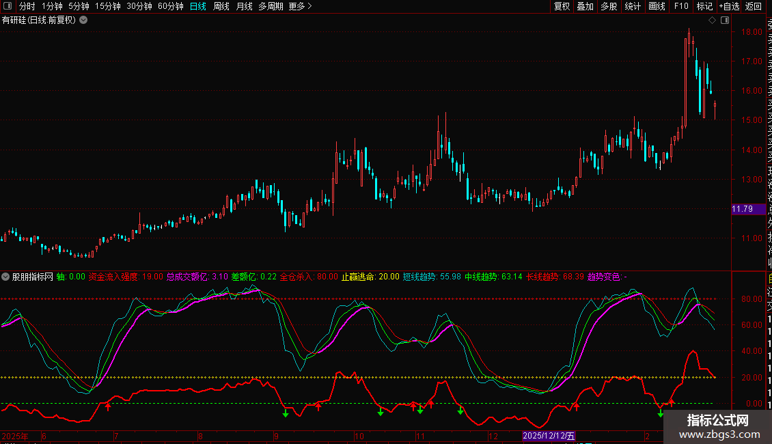The width and height of the screenshot is (772, 444).
Task: Select the 日线 daily tab
Action: point(198,6)
